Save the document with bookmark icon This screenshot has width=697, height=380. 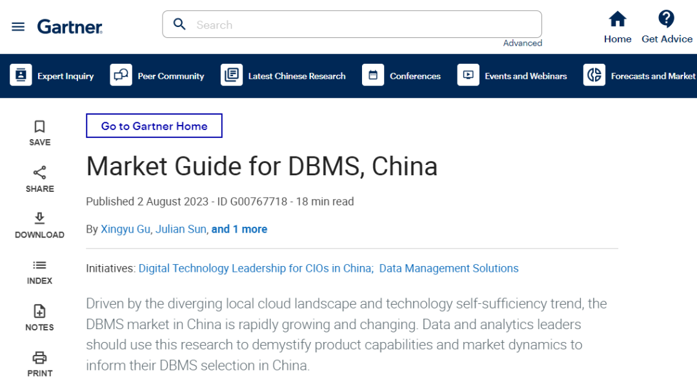[39, 126]
